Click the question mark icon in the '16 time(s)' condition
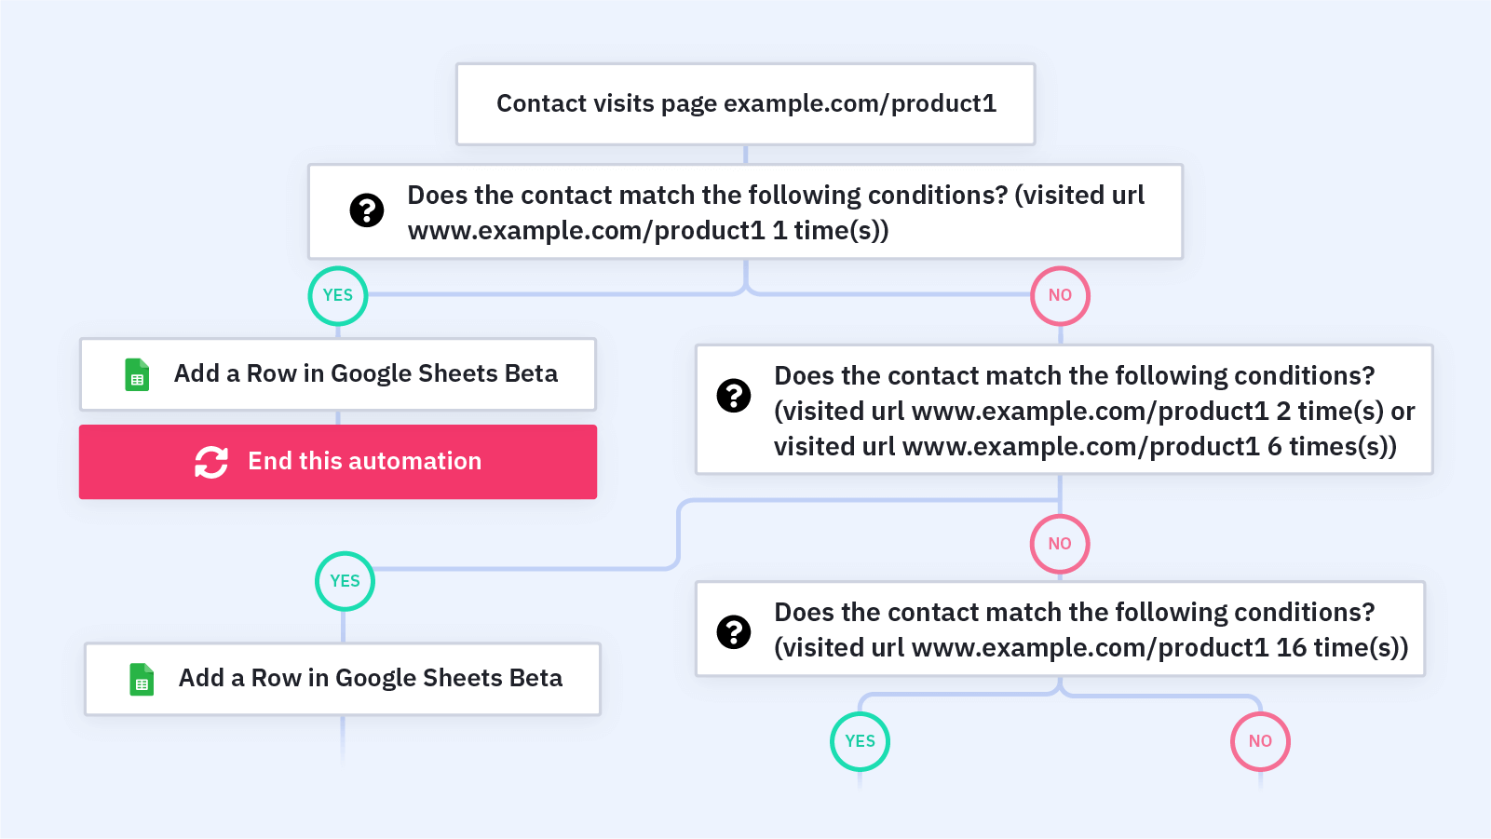 pos(734,632)
